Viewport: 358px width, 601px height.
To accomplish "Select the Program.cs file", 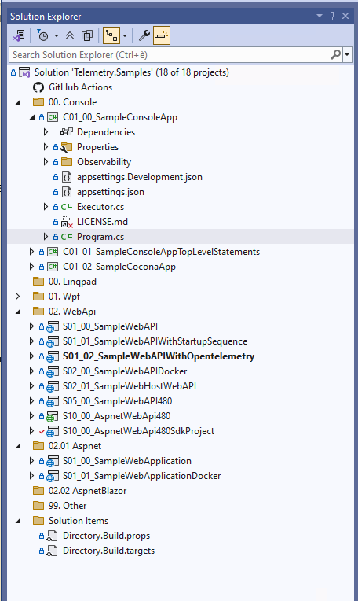I will click(x=100, y=237).
